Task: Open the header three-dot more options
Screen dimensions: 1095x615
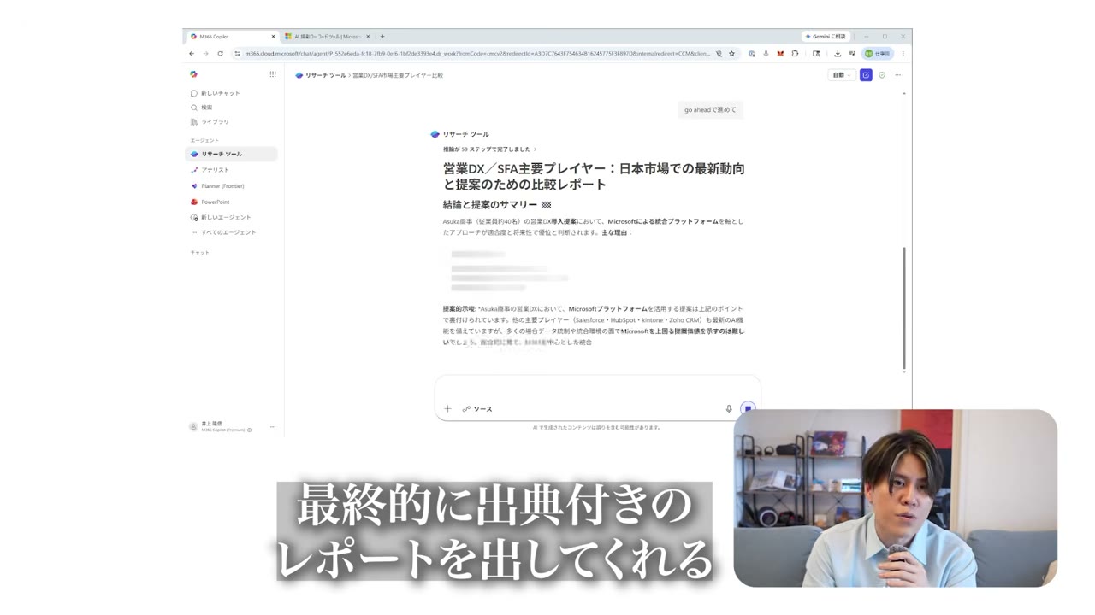Action: [x=897, y=75]
